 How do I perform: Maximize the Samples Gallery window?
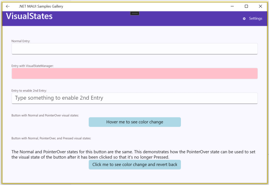pyautogui.click(x=246, y=6)
